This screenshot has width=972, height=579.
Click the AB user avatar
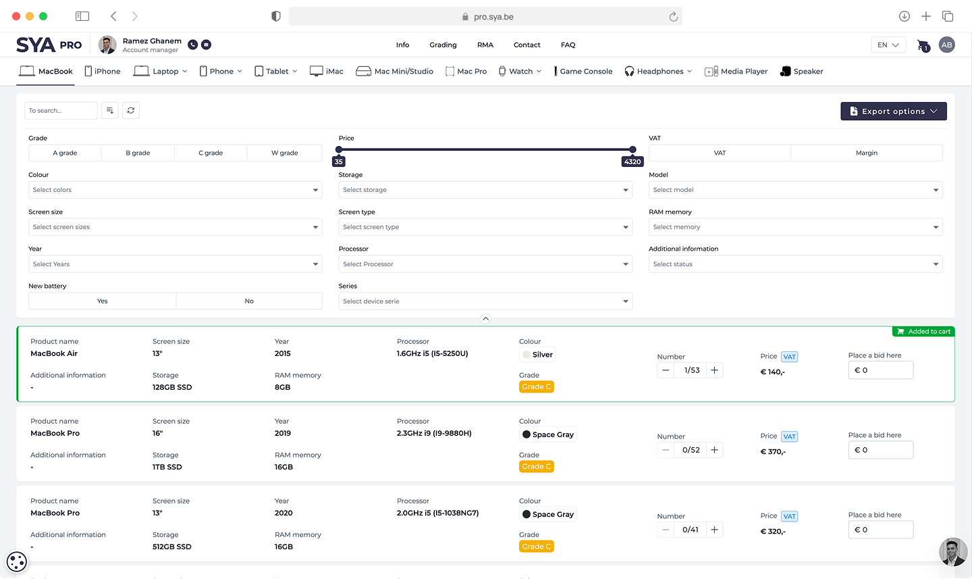[947, 45]
